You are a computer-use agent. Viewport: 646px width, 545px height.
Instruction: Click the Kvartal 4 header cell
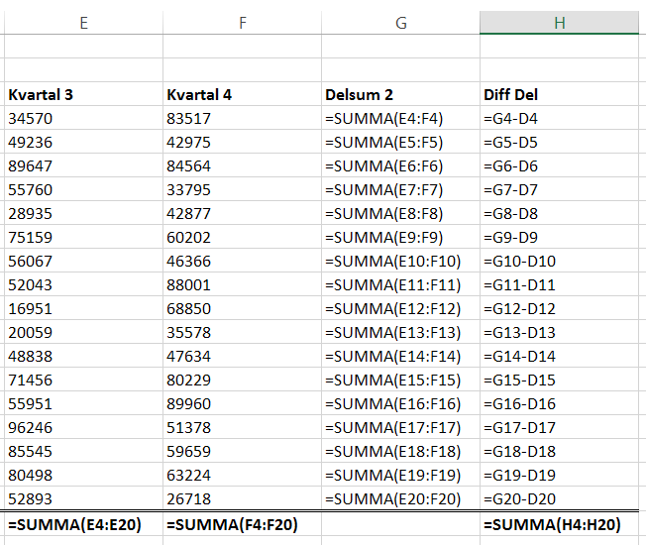pos(242,95)
